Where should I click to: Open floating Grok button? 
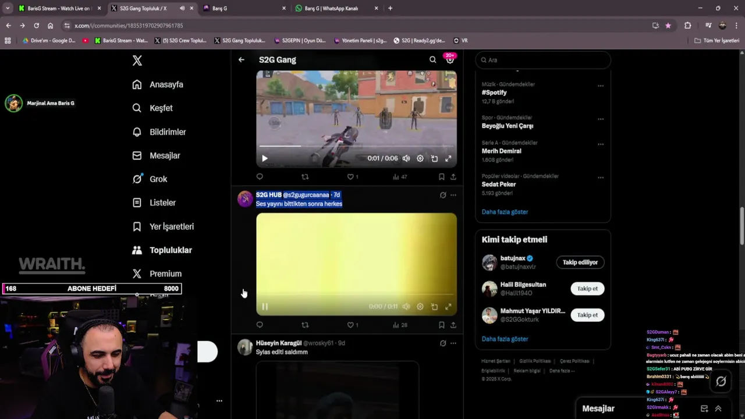(721, 381)
